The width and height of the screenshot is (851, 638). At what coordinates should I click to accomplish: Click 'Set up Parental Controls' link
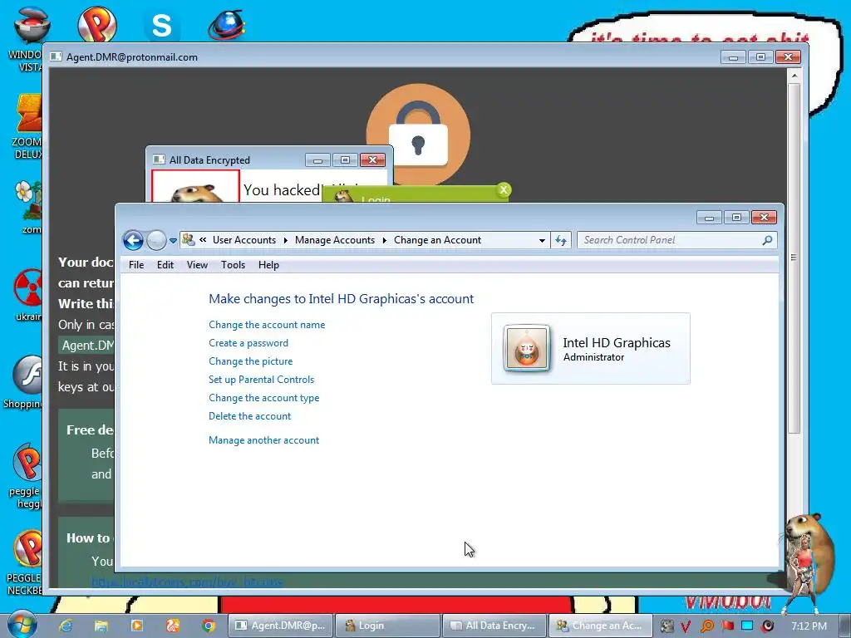262,380
